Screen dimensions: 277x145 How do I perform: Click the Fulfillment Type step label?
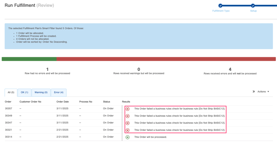pos(221,11)
